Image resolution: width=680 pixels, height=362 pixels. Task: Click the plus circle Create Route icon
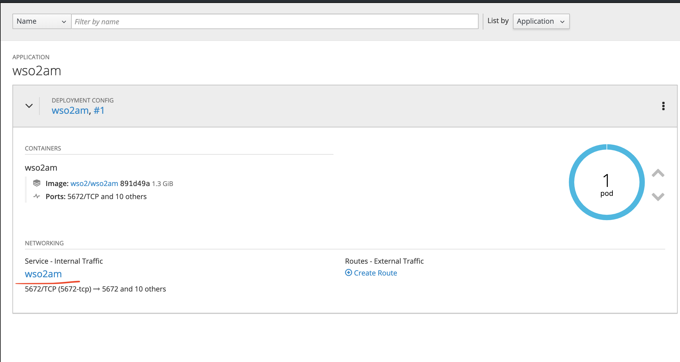pyautogui.click(x=349, y=273)
